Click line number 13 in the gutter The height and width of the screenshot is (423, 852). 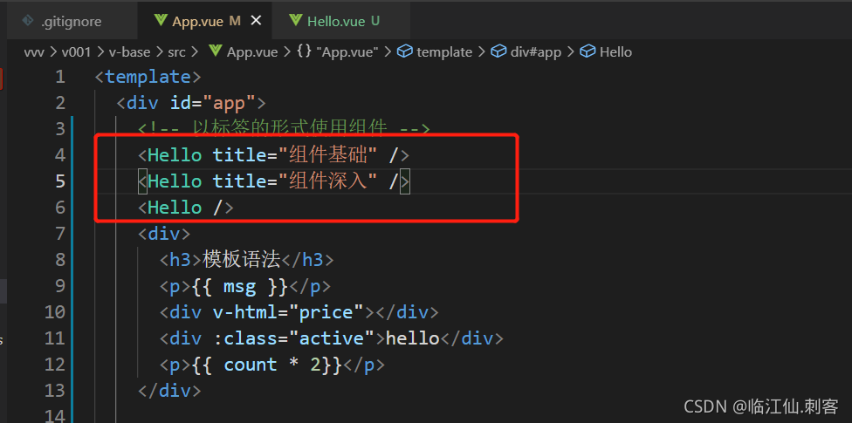pos(54,390)
